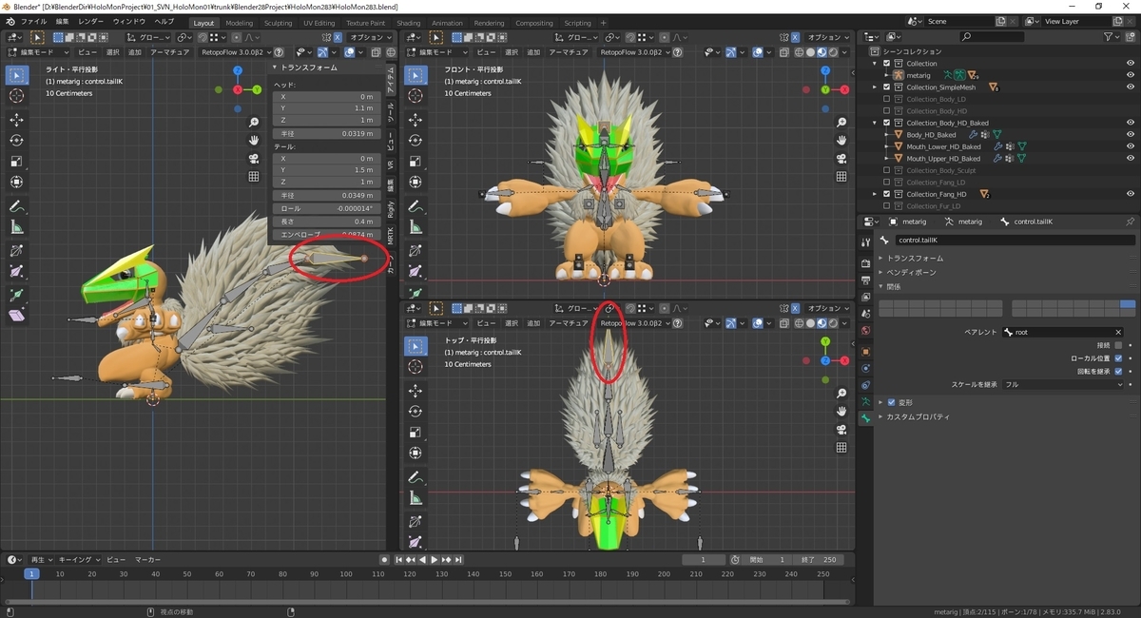Enable the 接続 checkbox
The image size is (1141, 618).
point(1118,345)
